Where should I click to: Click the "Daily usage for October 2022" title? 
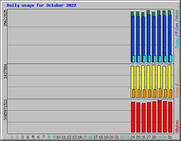pyautogui.click(x=41, y=5)
